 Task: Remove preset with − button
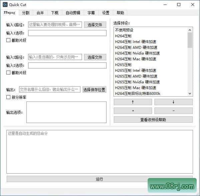[173, 111]
